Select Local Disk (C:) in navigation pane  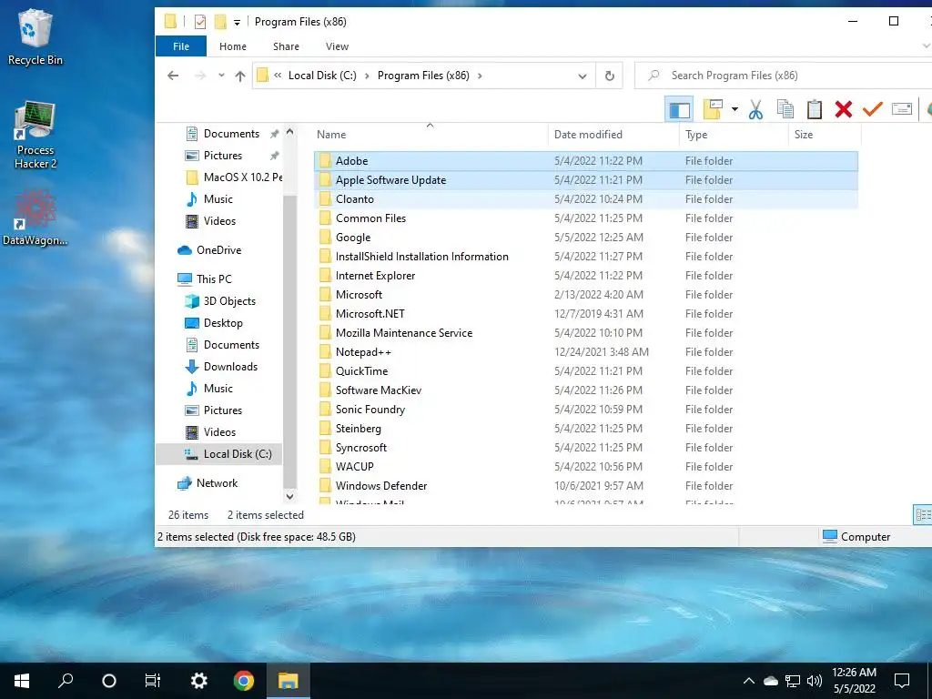(218, 454)
